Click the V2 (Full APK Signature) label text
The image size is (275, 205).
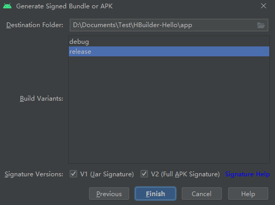point(185,174)
